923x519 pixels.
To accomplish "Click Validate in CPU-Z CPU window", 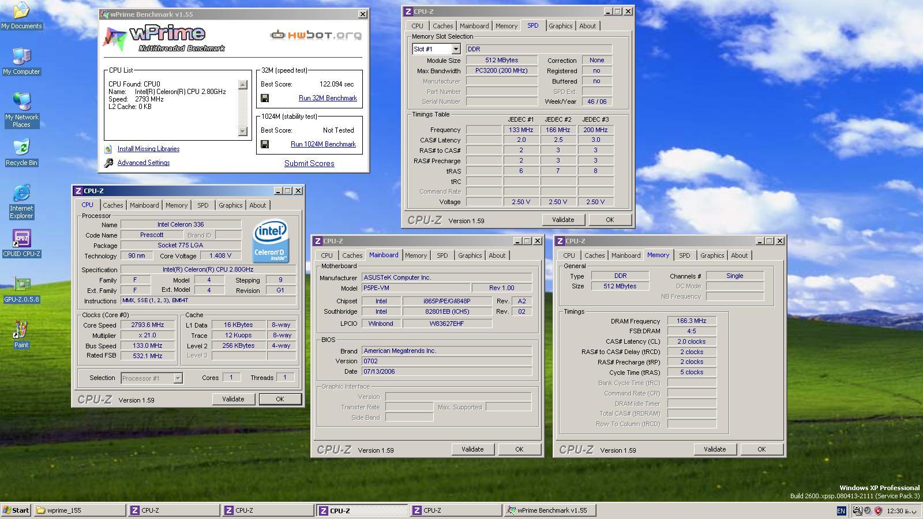I will [233, 399].
